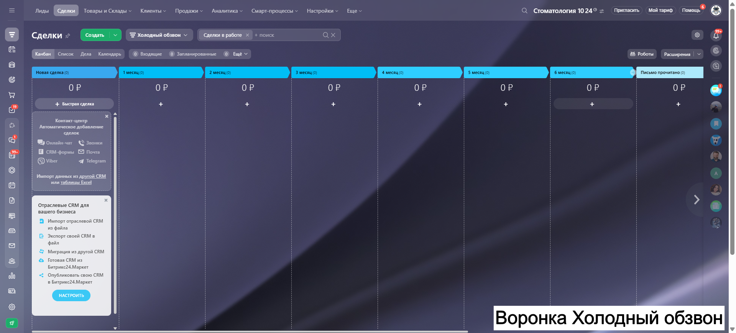736x333 pixels.
Task: Open the bar chart icon in left sidebar
Action: (12, 276)
